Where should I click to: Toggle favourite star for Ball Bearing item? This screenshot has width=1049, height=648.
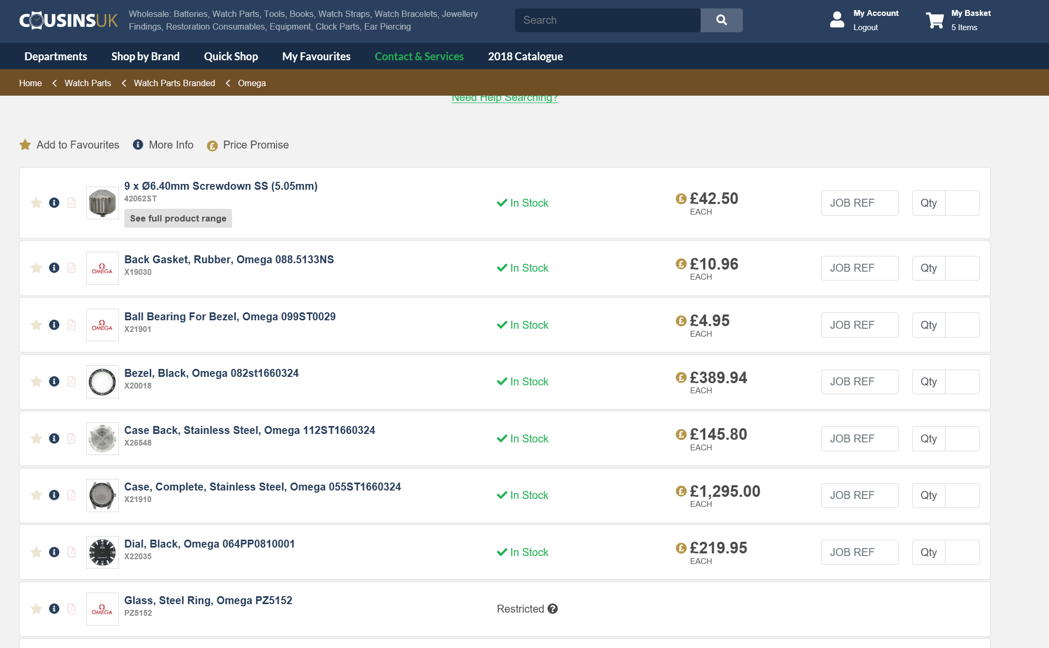click(36, 325)
